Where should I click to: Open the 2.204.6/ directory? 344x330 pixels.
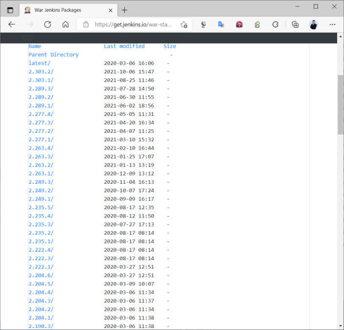coord(41,276)
